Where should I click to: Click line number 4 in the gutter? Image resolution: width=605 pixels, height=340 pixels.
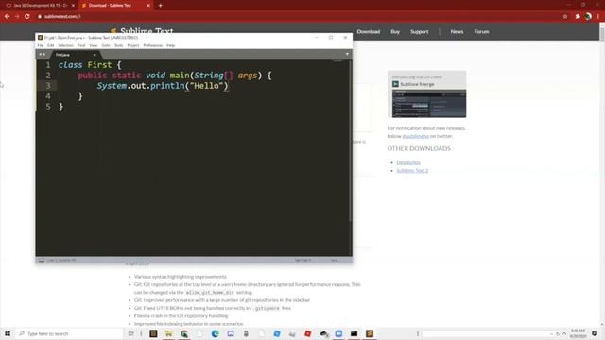(x=48, y=96)
